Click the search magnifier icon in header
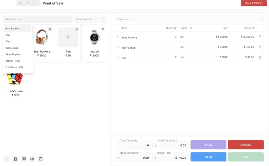The height and width of the screenshot is (166, 269). click(x=20, y=3)
